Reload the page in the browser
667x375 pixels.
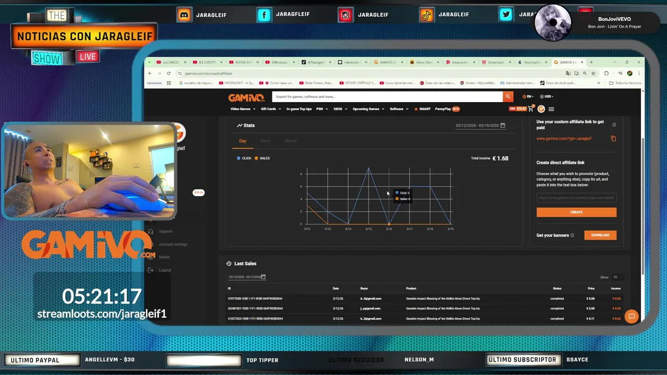pyautogui.click(x=168, y=73)
